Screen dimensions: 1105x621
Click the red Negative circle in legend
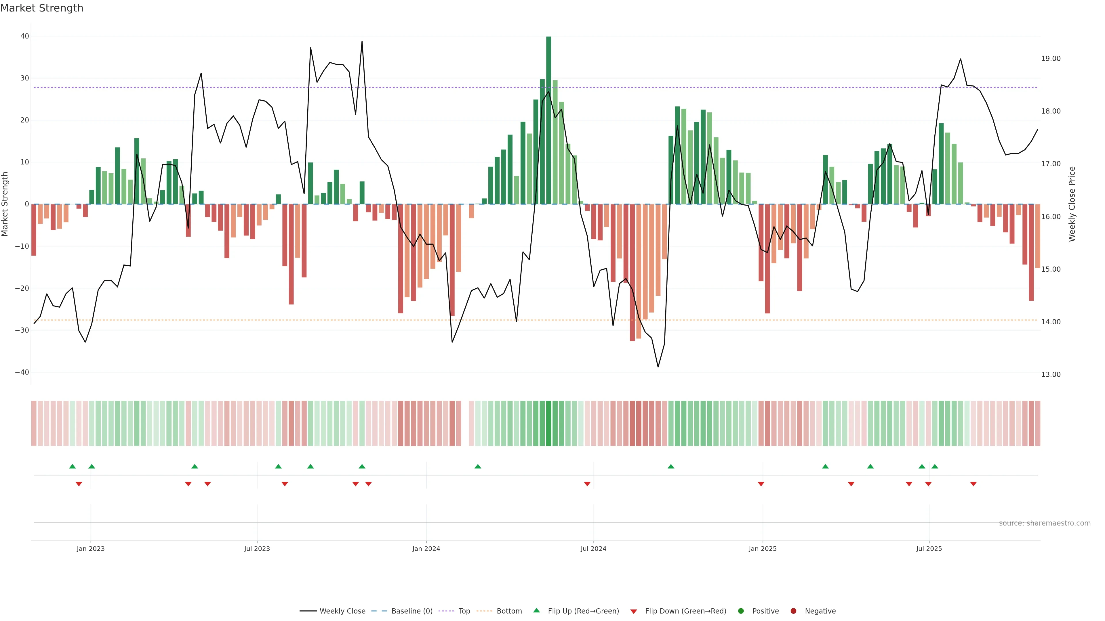coord(793,611)
